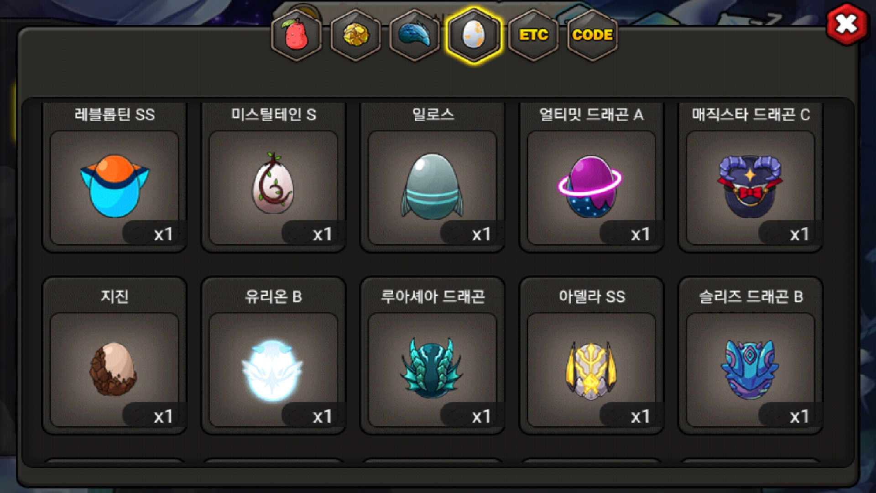Close the inventory with red X

point(847,24)
